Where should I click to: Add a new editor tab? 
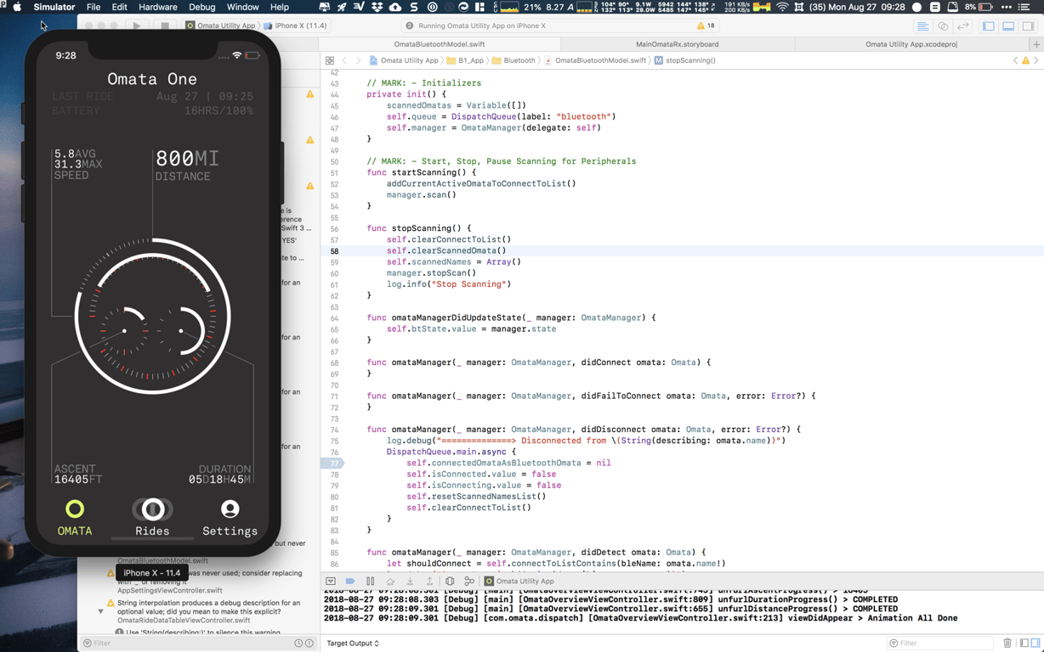(1036, 44)
